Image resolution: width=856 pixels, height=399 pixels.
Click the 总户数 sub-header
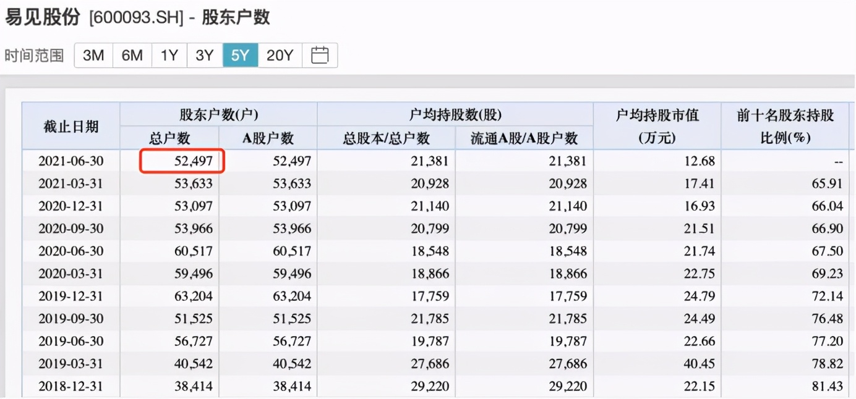[170, 138]
